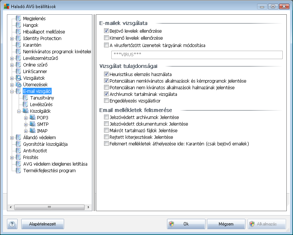Expand the IMAP node
This screenshot has height=235, width=293.
26,131
